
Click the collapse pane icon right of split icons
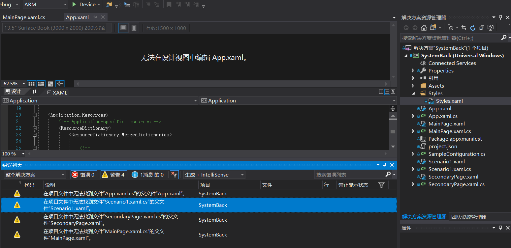(x=393, y=92)
